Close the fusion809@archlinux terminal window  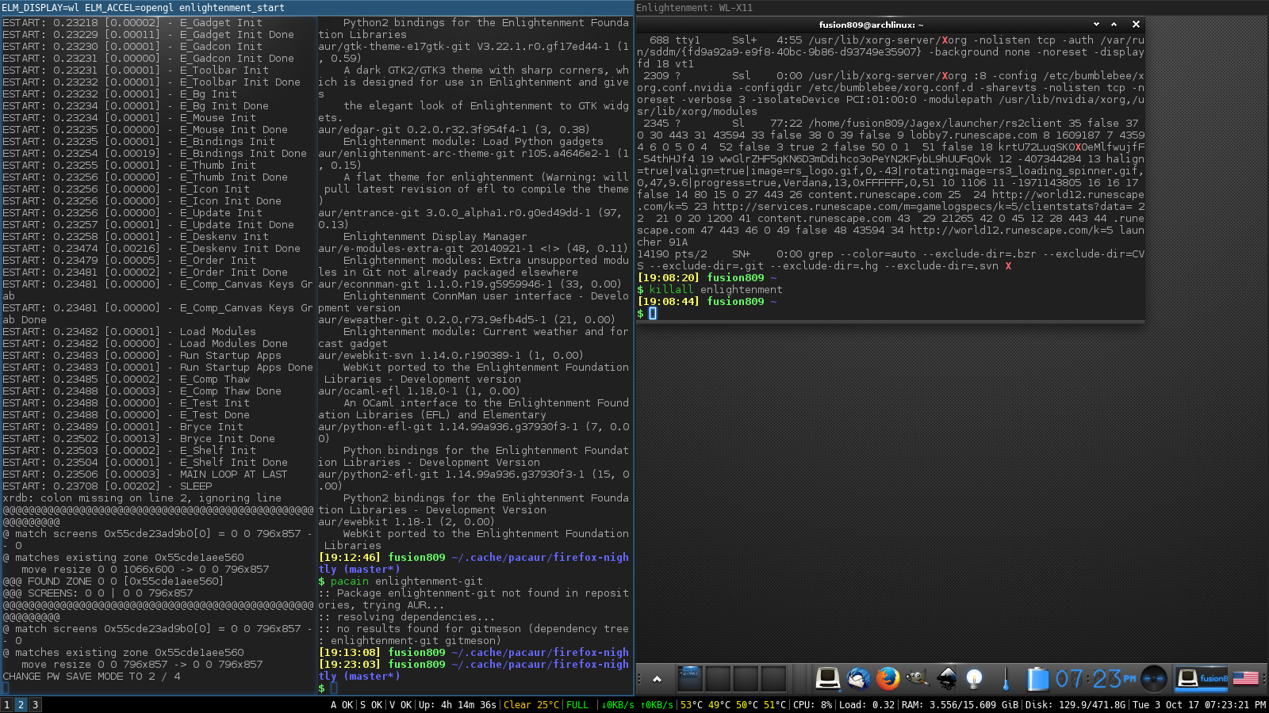tap(1136, 25)
